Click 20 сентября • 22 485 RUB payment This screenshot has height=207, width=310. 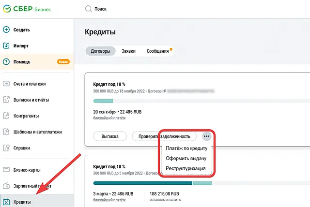coord(117,112)
